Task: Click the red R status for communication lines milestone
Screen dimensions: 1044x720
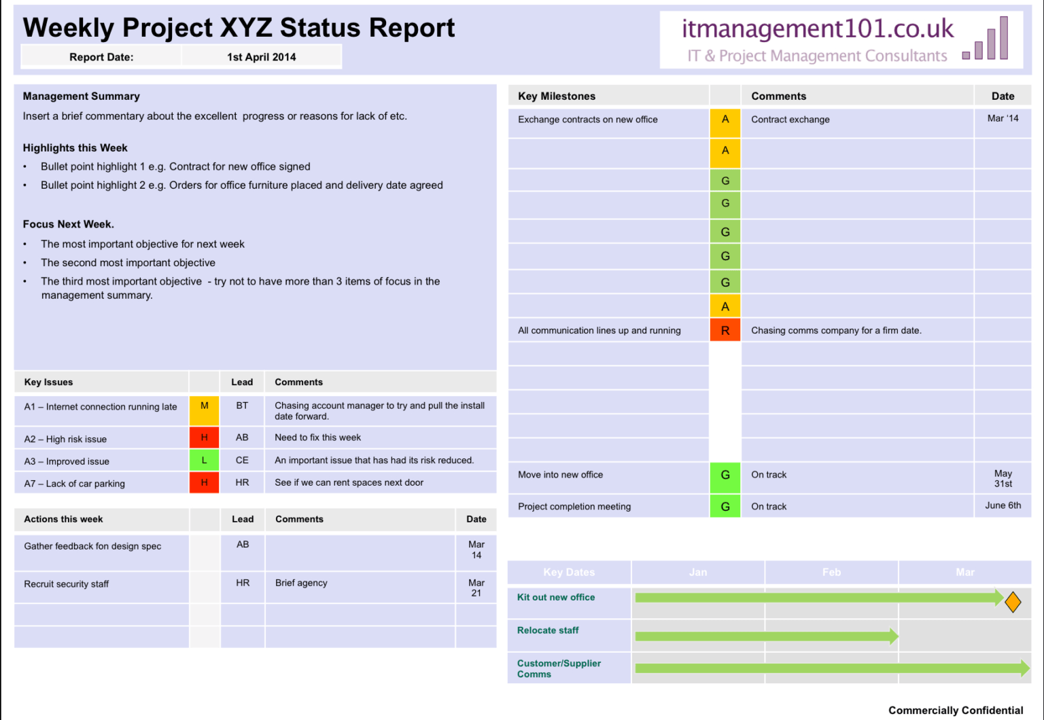Action: pos(725,330)
